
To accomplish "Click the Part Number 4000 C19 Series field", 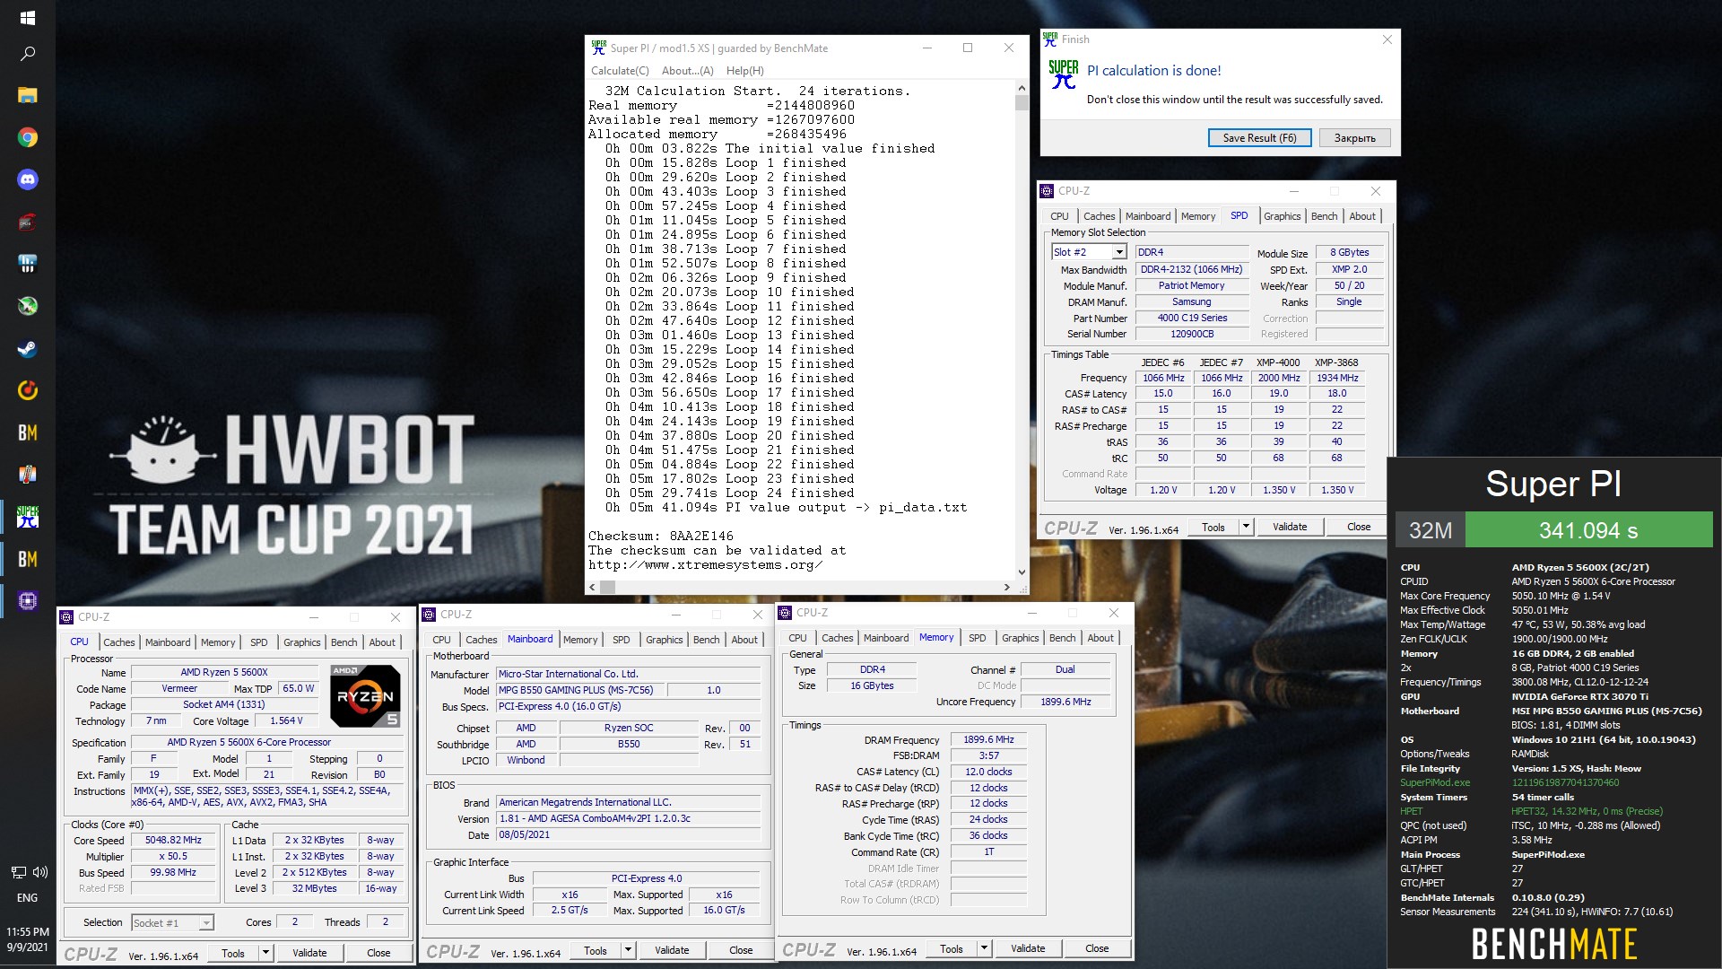I will coord(1191,318).
